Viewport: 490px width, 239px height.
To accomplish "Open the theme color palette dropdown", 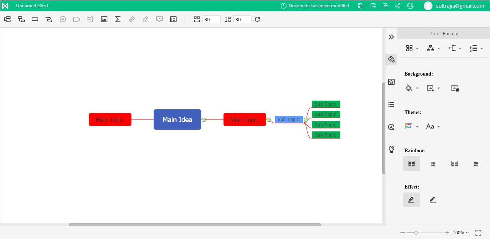I will 412,126.
